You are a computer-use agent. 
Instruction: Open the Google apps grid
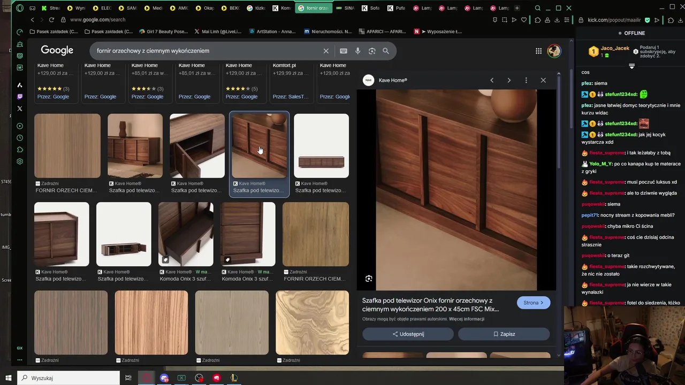pyautogui.click(x=538, y=51)
